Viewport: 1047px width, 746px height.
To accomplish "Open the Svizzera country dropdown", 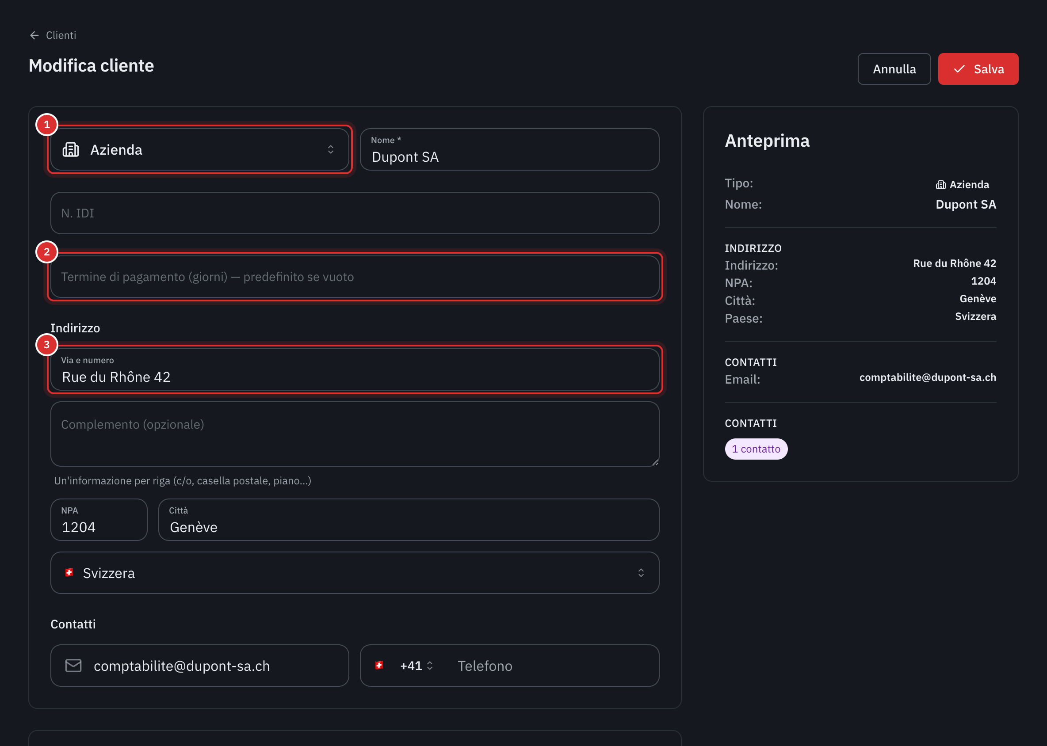I will point(355,573).
